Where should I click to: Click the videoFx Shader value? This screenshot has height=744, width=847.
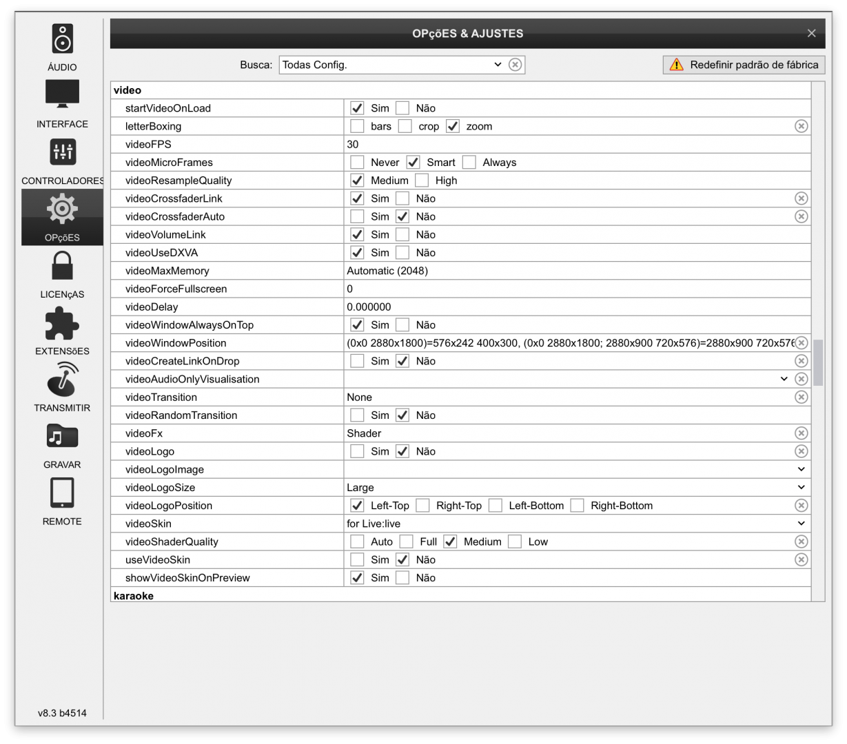[364, 433]
